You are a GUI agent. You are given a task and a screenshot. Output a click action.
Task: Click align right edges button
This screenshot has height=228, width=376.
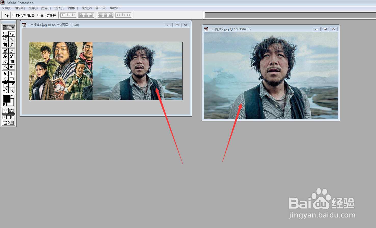[91, 15]
